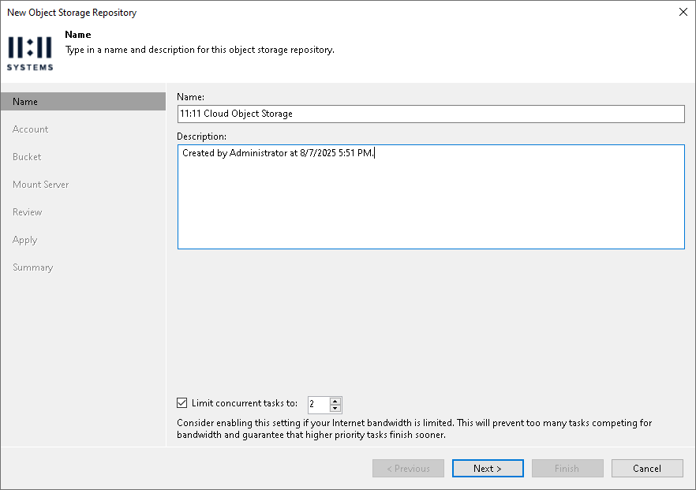Viewport: 696px width, 490px height.
Task: Increase concurrent tasks with the up arrow
Action: [x=335, y=400]
